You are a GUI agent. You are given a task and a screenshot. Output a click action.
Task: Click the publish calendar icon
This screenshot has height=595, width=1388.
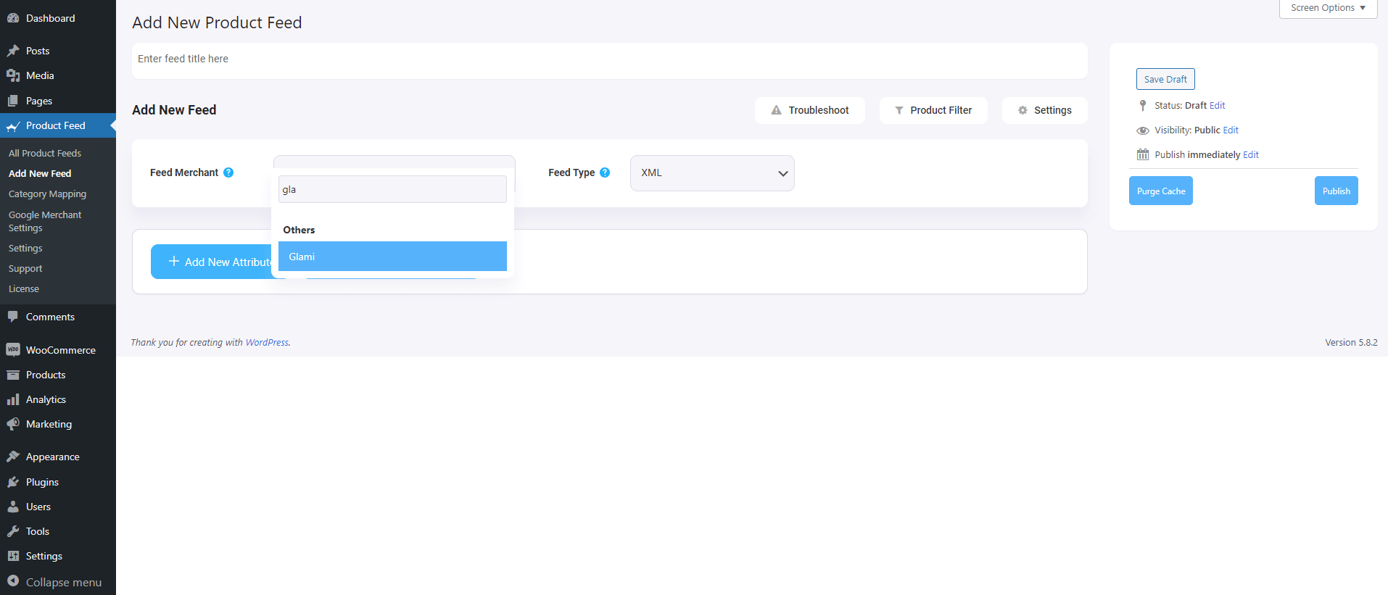tap(1143, 154)
